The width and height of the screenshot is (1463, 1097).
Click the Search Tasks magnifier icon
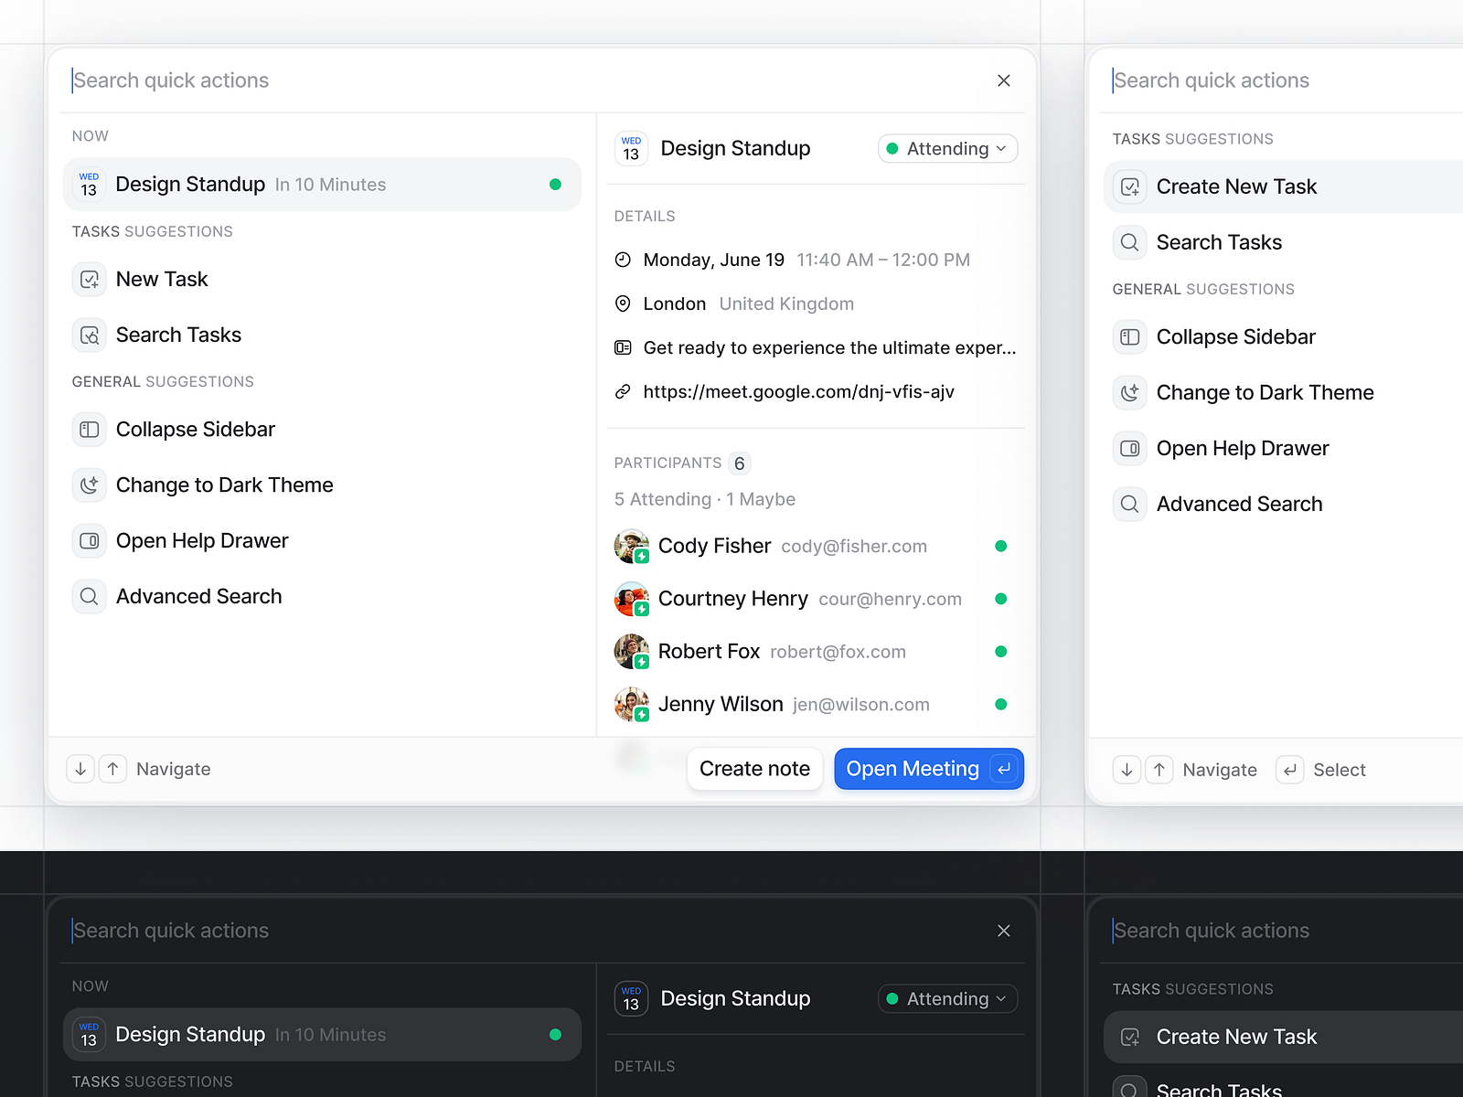[89, 335]
